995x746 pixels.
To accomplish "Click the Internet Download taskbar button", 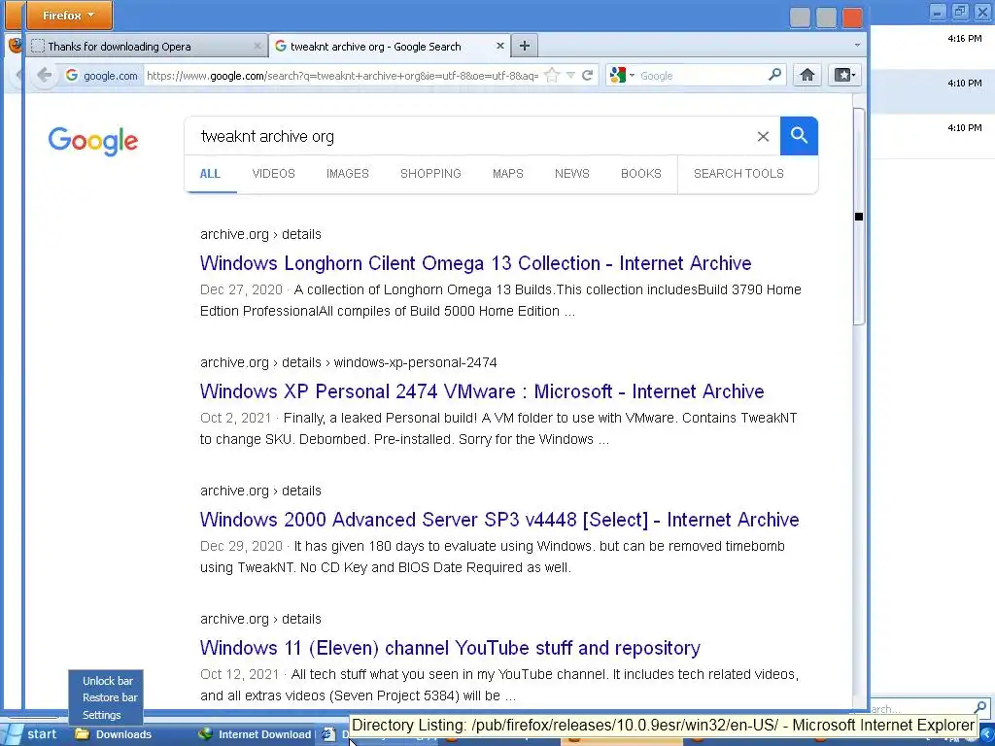I will (254, 734).
